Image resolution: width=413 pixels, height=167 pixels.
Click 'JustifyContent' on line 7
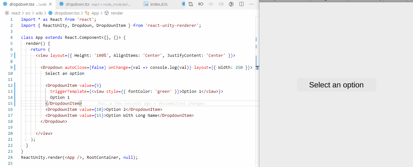tap(184, 56)
